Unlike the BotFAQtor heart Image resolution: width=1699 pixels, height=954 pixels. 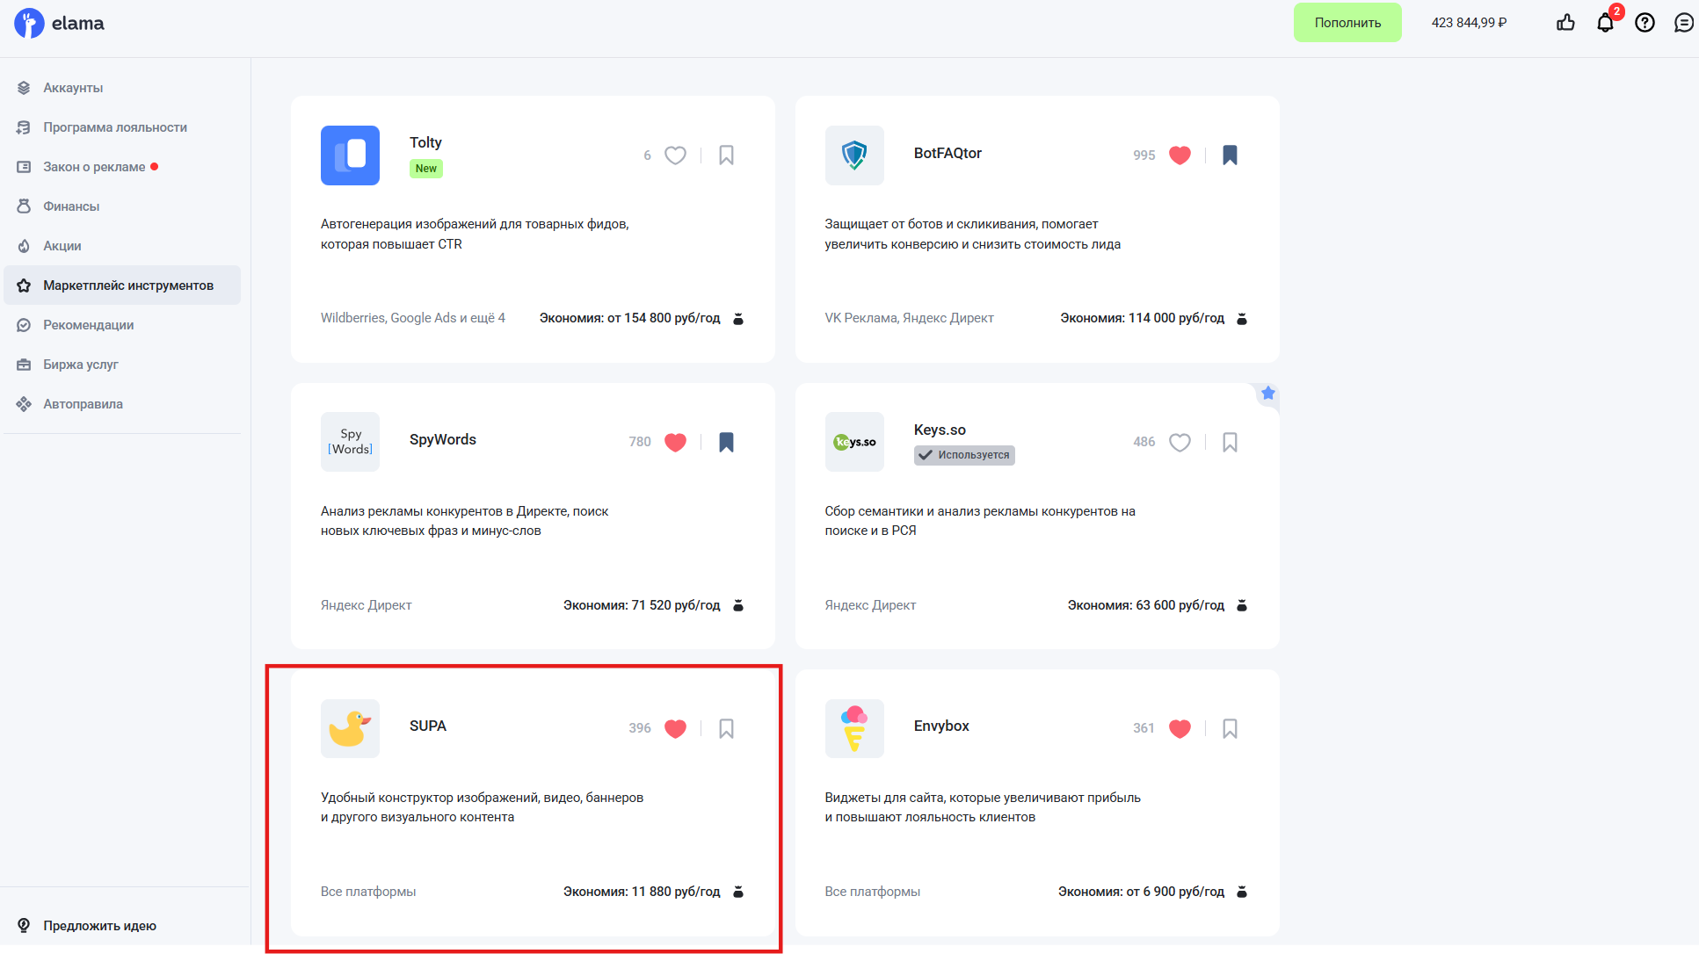1180,155
